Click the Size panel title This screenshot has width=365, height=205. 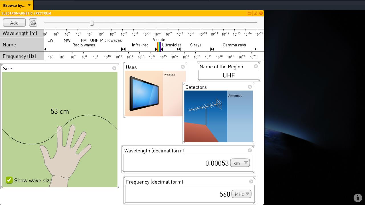tap(7, 68)
